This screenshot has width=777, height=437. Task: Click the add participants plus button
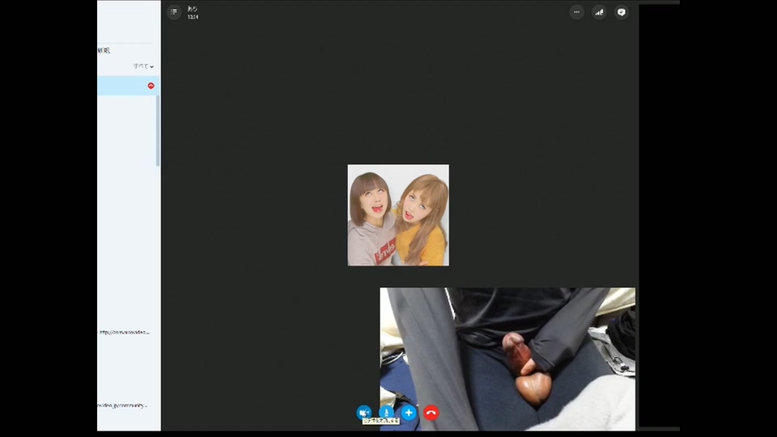point(409,413)
